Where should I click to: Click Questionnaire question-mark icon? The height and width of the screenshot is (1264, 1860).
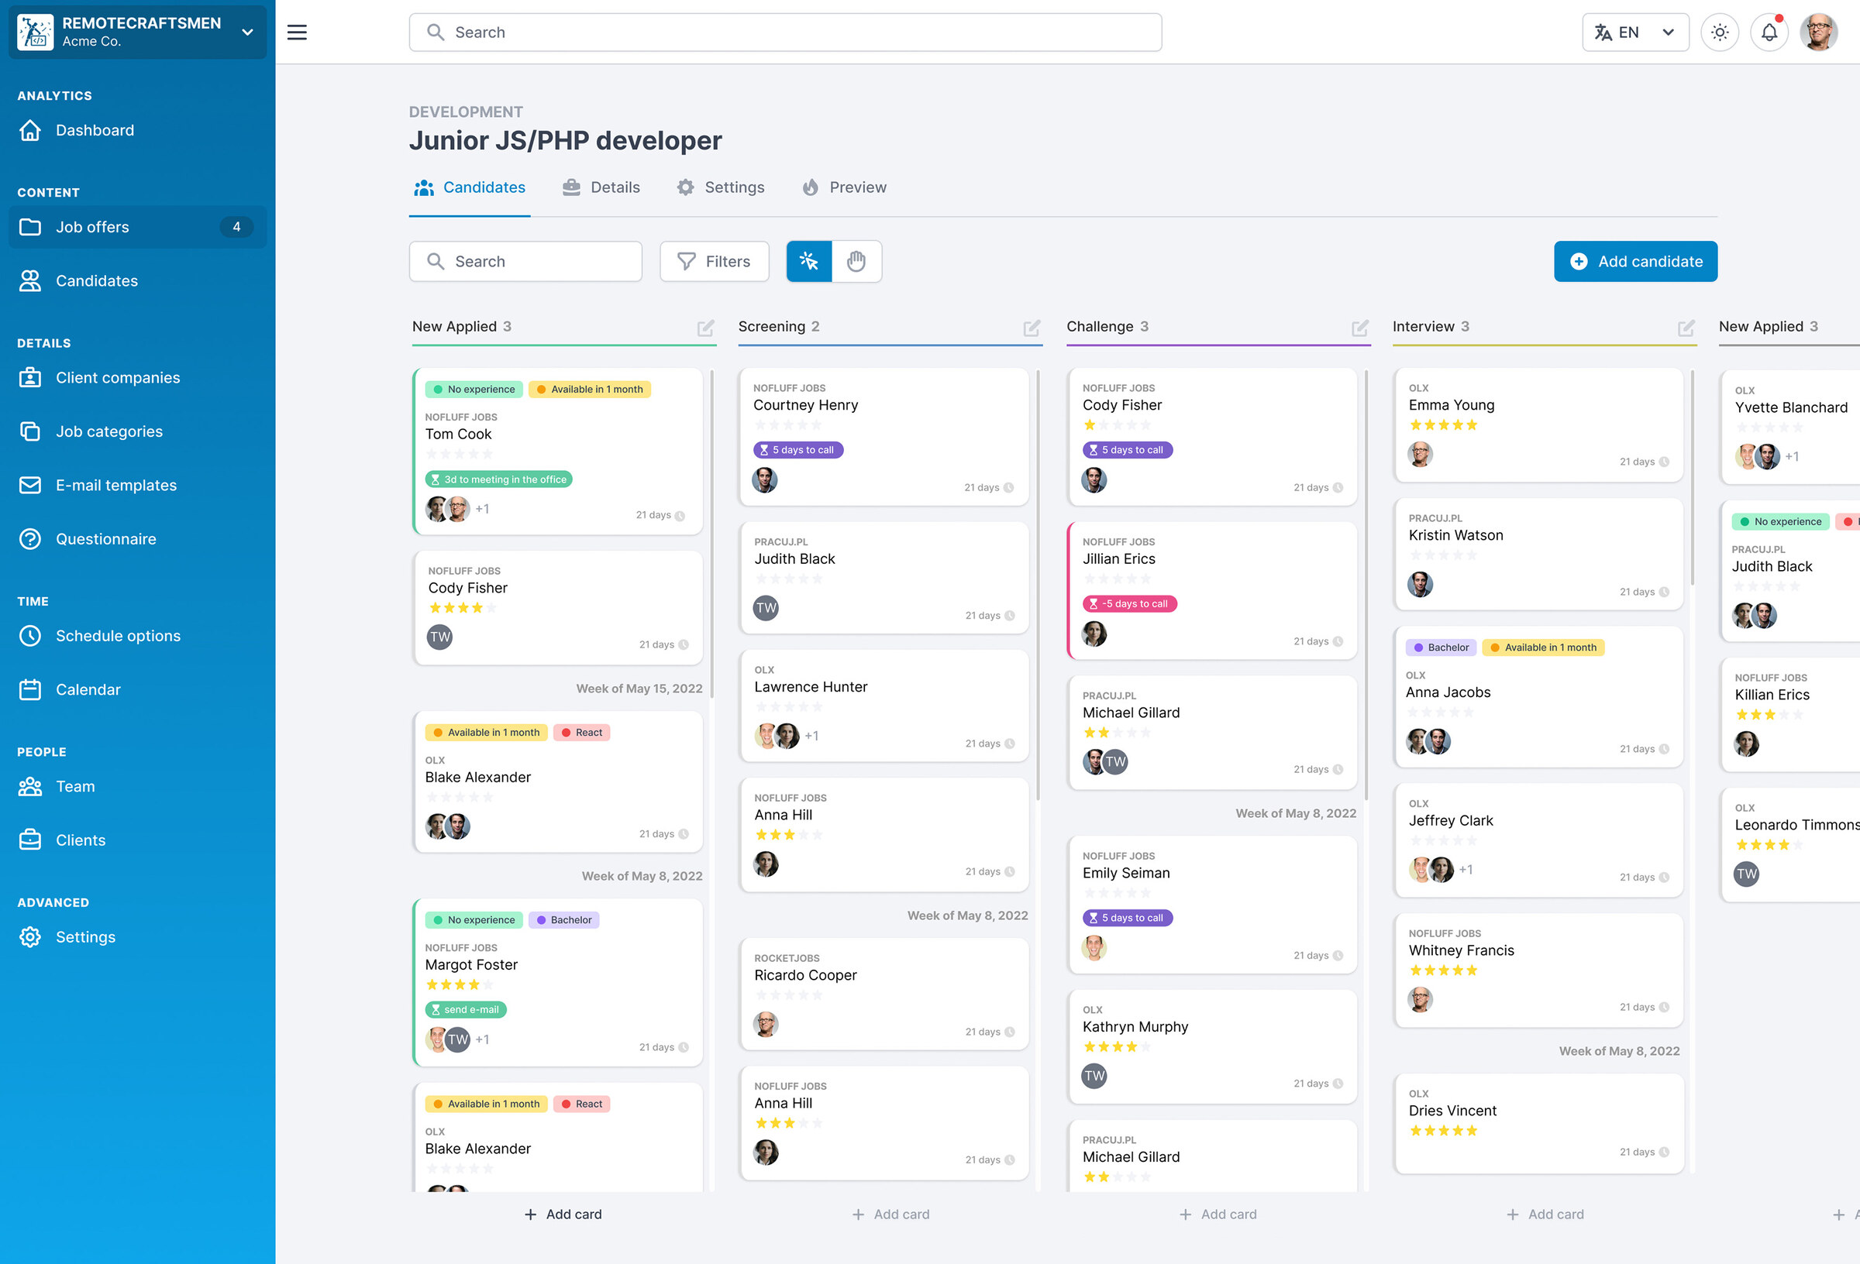click(30, 539)
